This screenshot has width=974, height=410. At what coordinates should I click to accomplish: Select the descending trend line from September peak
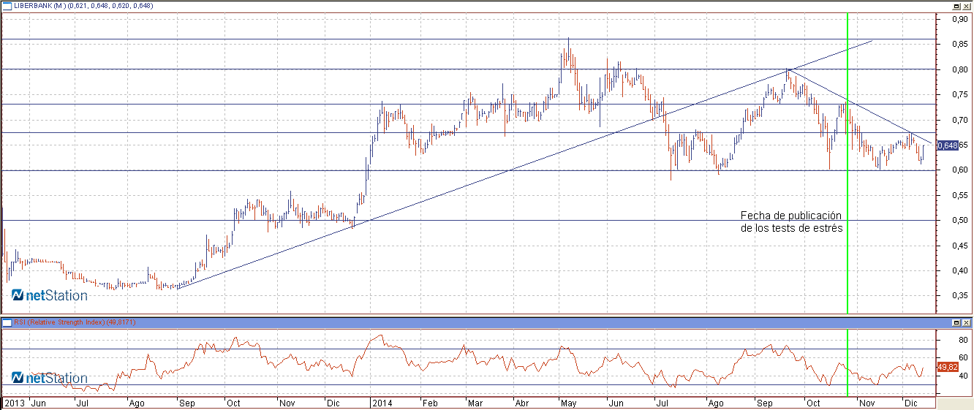(x=860, y=107)
